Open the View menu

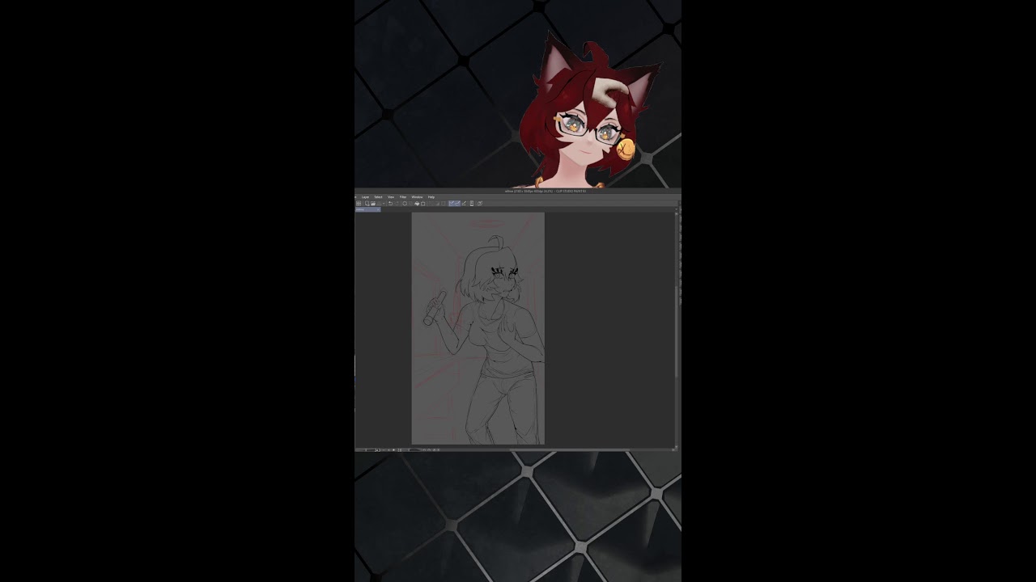pos(391,197)
